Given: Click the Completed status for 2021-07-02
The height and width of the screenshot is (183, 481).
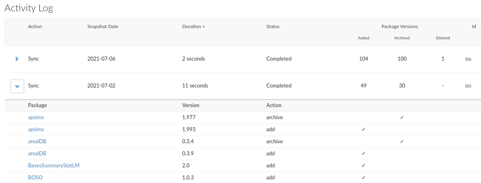Looking at the screenshot, I should point(279,85).
